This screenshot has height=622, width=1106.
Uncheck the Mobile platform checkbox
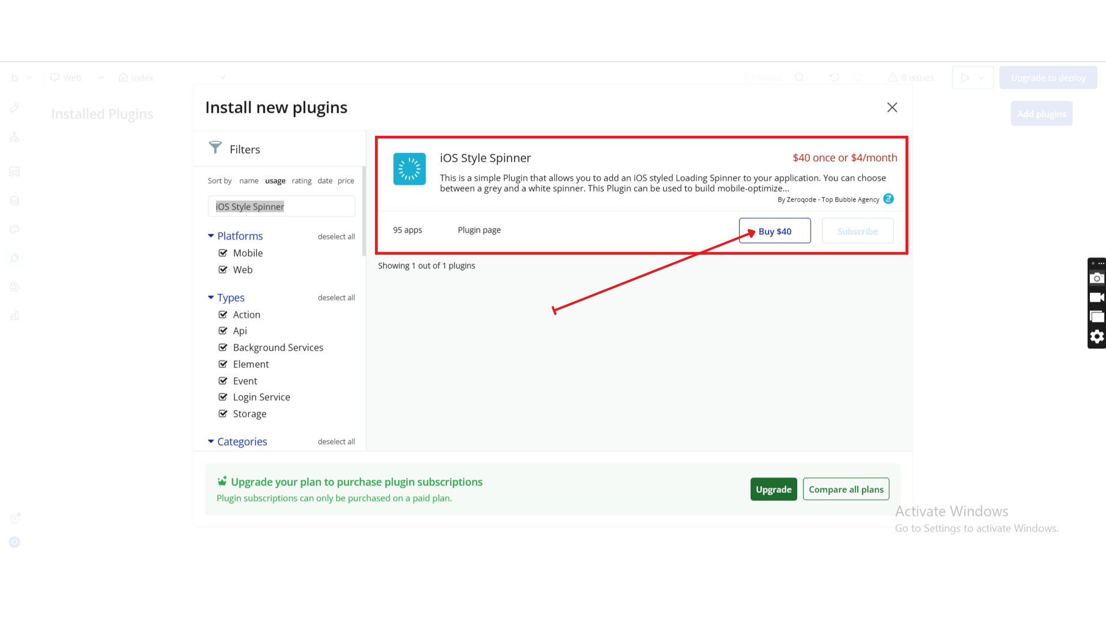coord(223,253)
